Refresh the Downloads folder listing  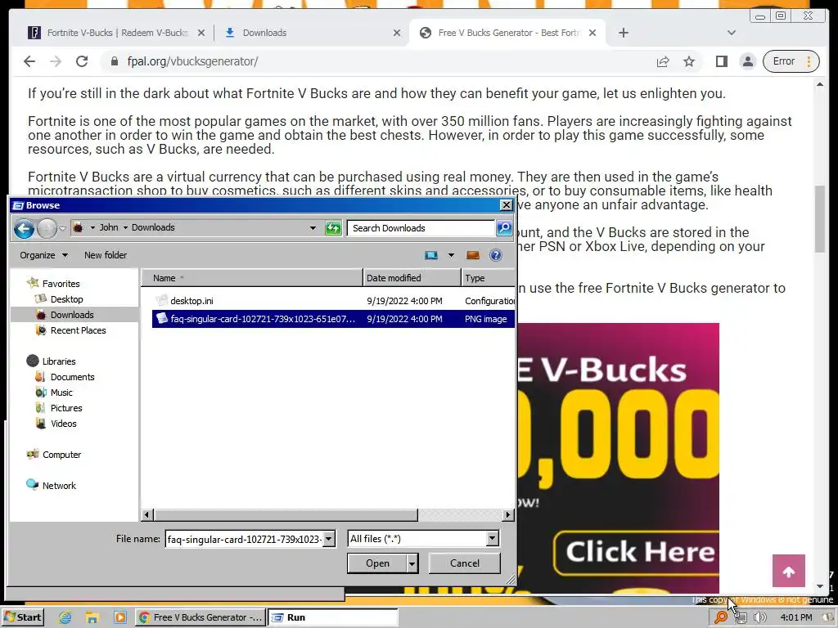click(x=333, y=229)
